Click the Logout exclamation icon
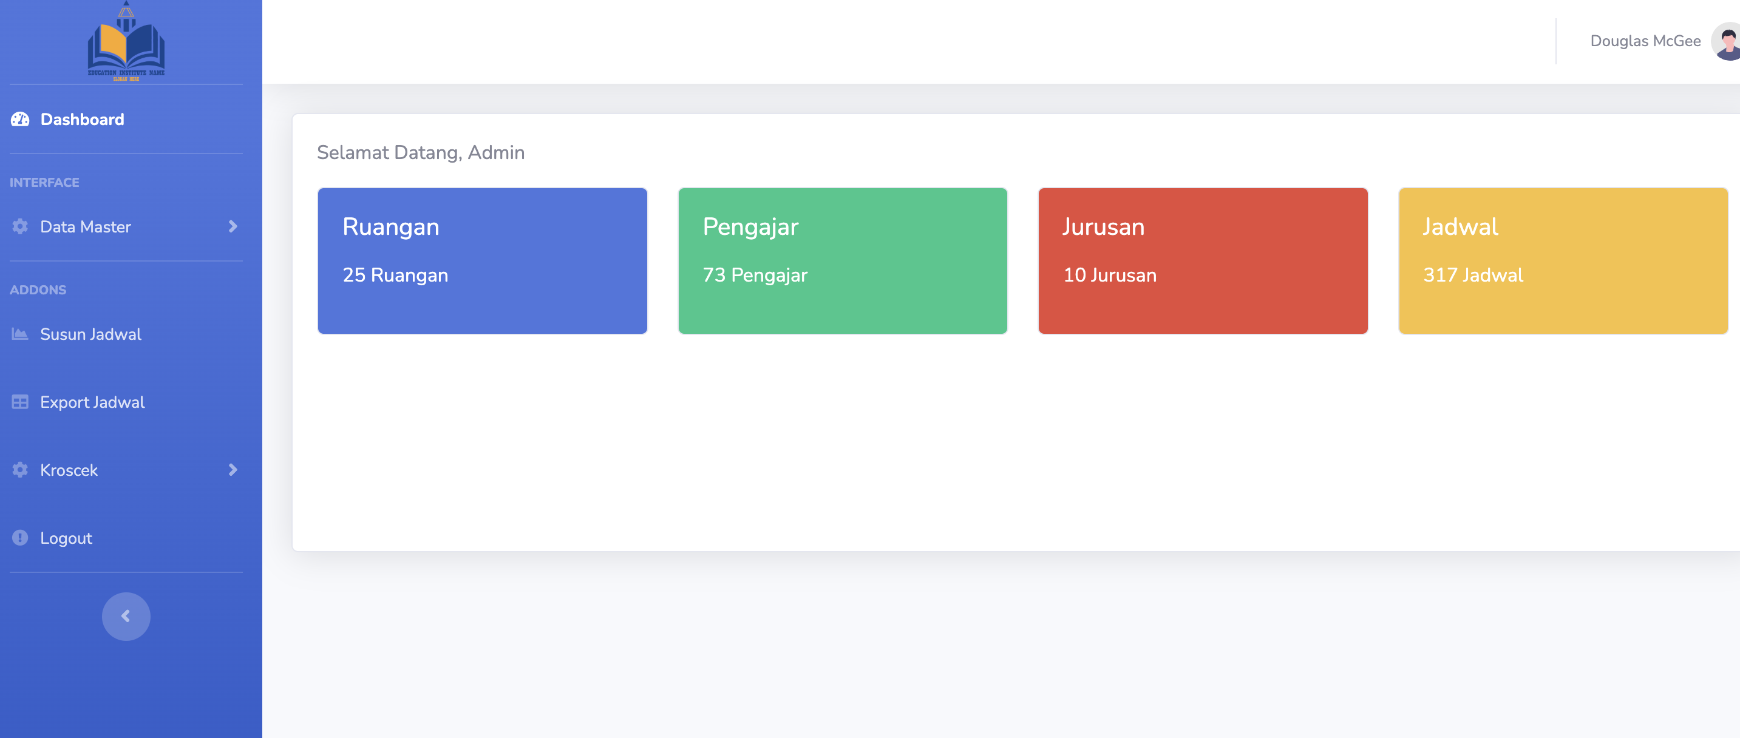The height and width of the screenshot is (738, 1740). 19,538
